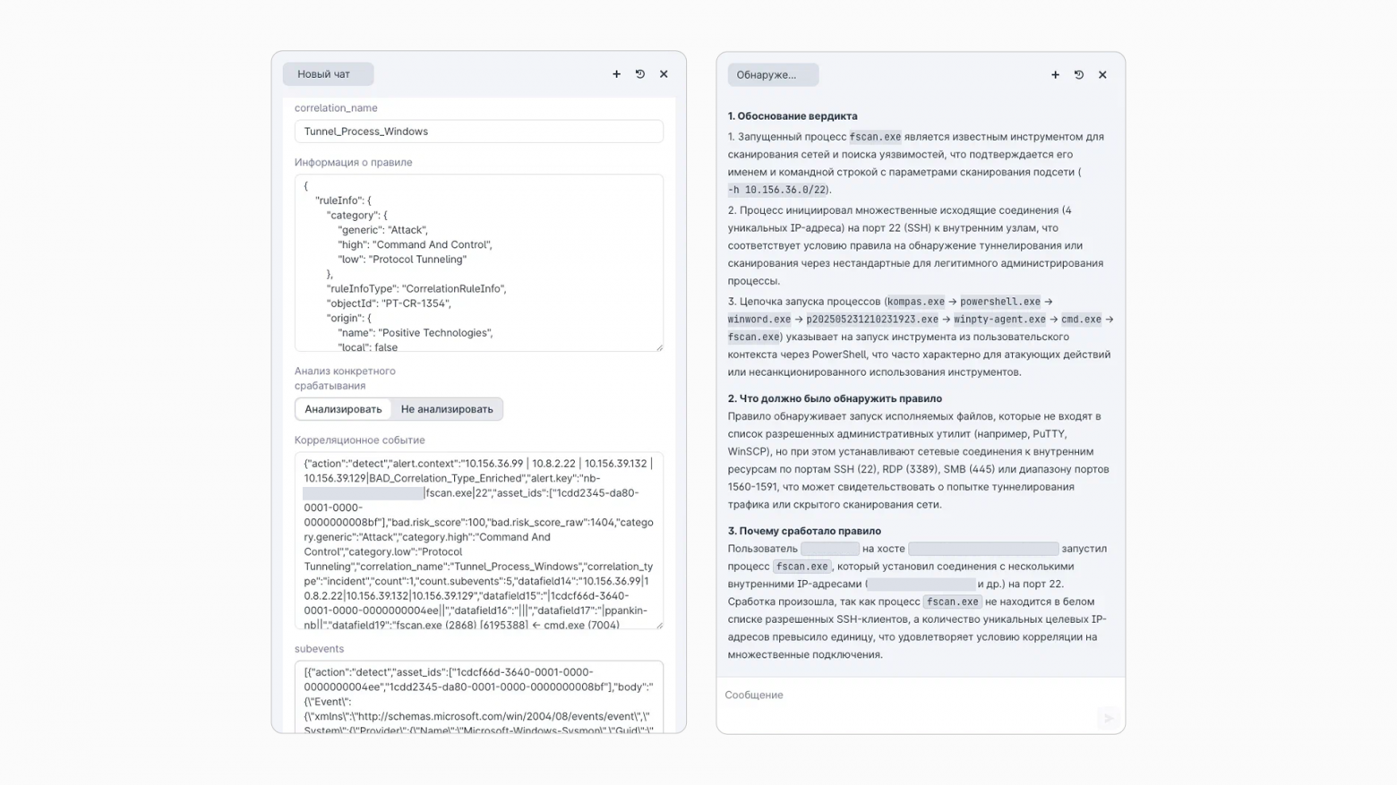The height and width of the screenshot is (785, 1397).
Task: Click into the 'Информация о правиле' text area
Action: coord(479,263)
